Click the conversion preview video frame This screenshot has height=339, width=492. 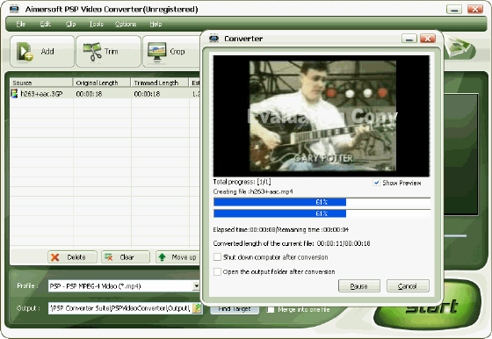322,116
